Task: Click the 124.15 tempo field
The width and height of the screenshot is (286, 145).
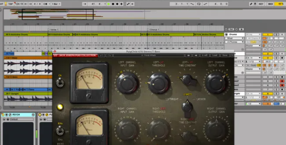Action: (x=19, y=4)
